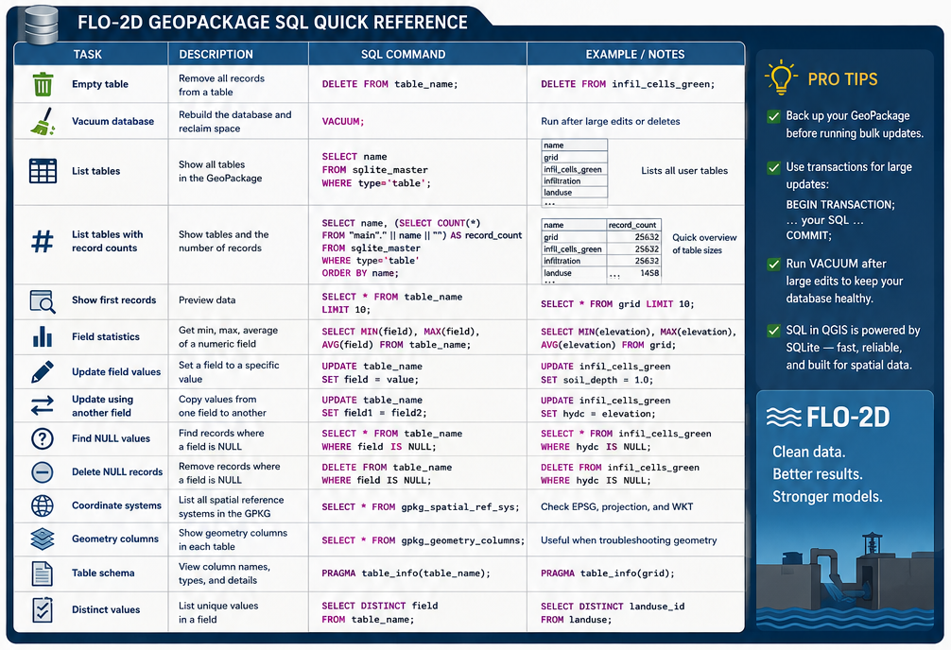Click the 'Field statistics' task label

coord(106,336)
